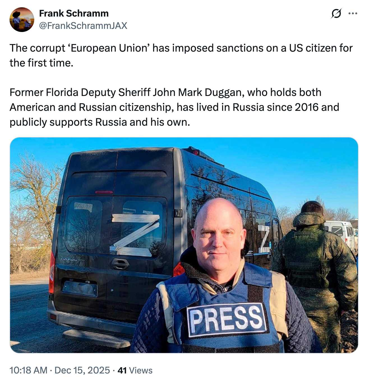Image resolution: width=367 pixels, height=383 pixels.
Task: Click the Dec 15, 2025 date
Action: coord(82,370)
